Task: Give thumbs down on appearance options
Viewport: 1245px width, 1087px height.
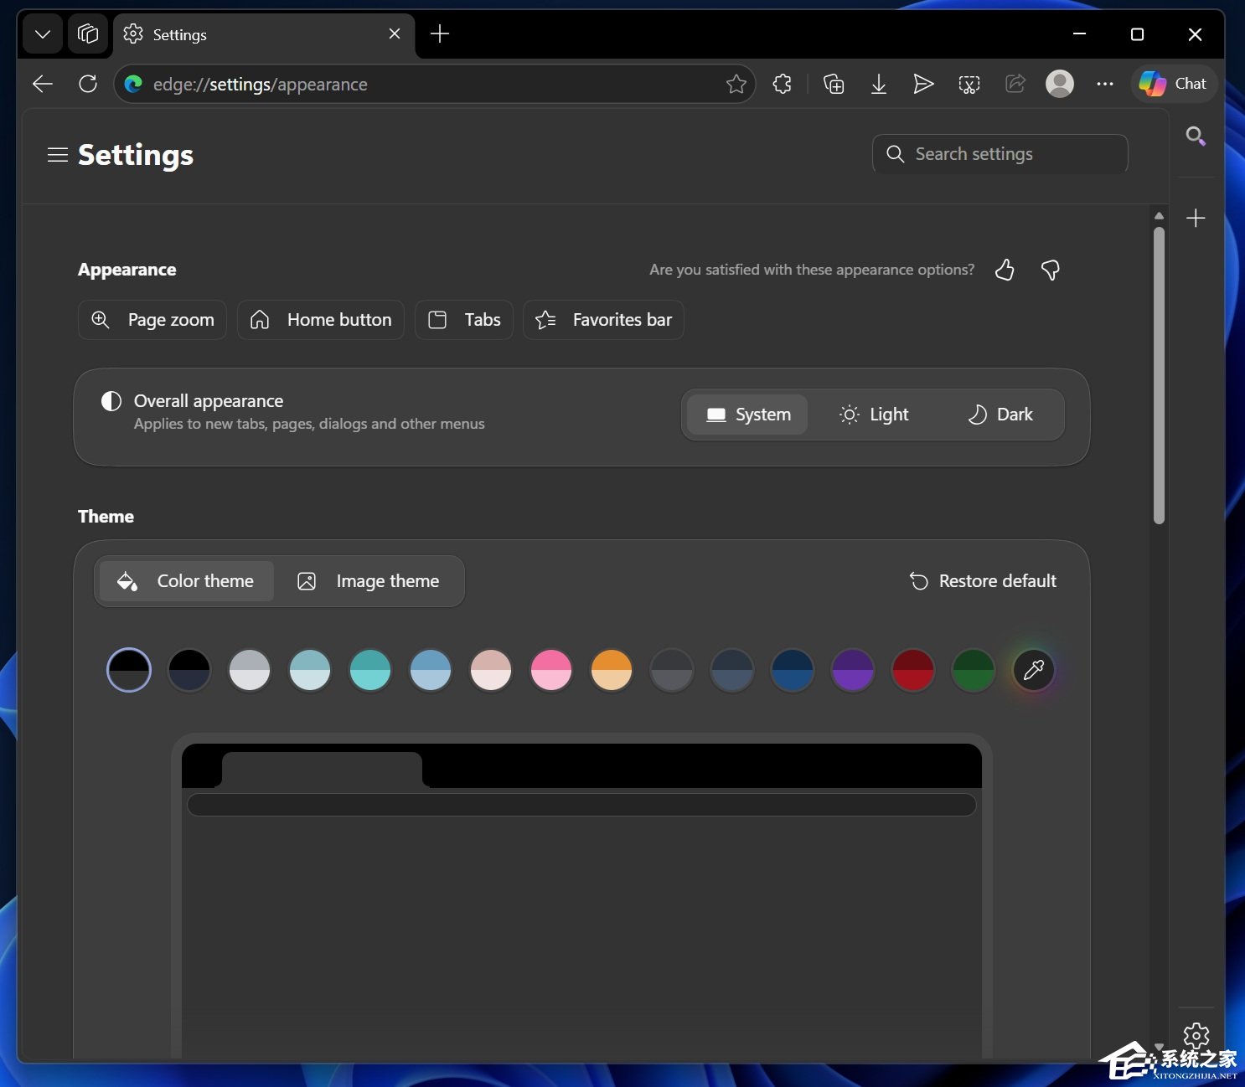Action: coord(1050,270)
